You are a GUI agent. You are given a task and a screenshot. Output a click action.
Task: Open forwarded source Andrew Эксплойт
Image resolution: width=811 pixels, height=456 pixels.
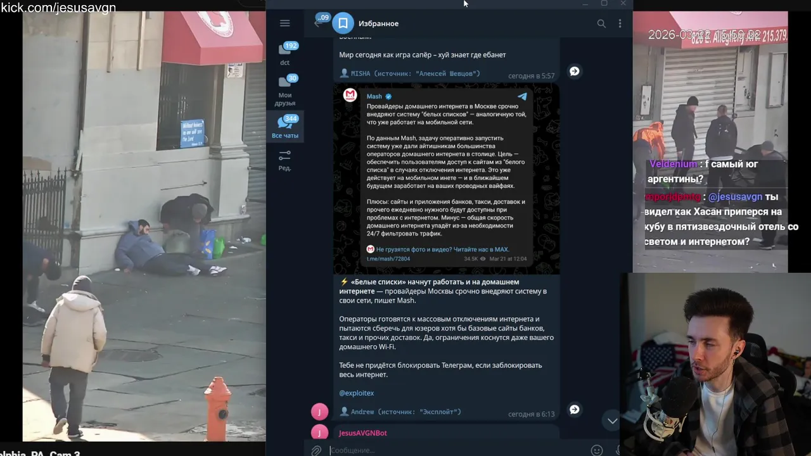coord(400,412)
